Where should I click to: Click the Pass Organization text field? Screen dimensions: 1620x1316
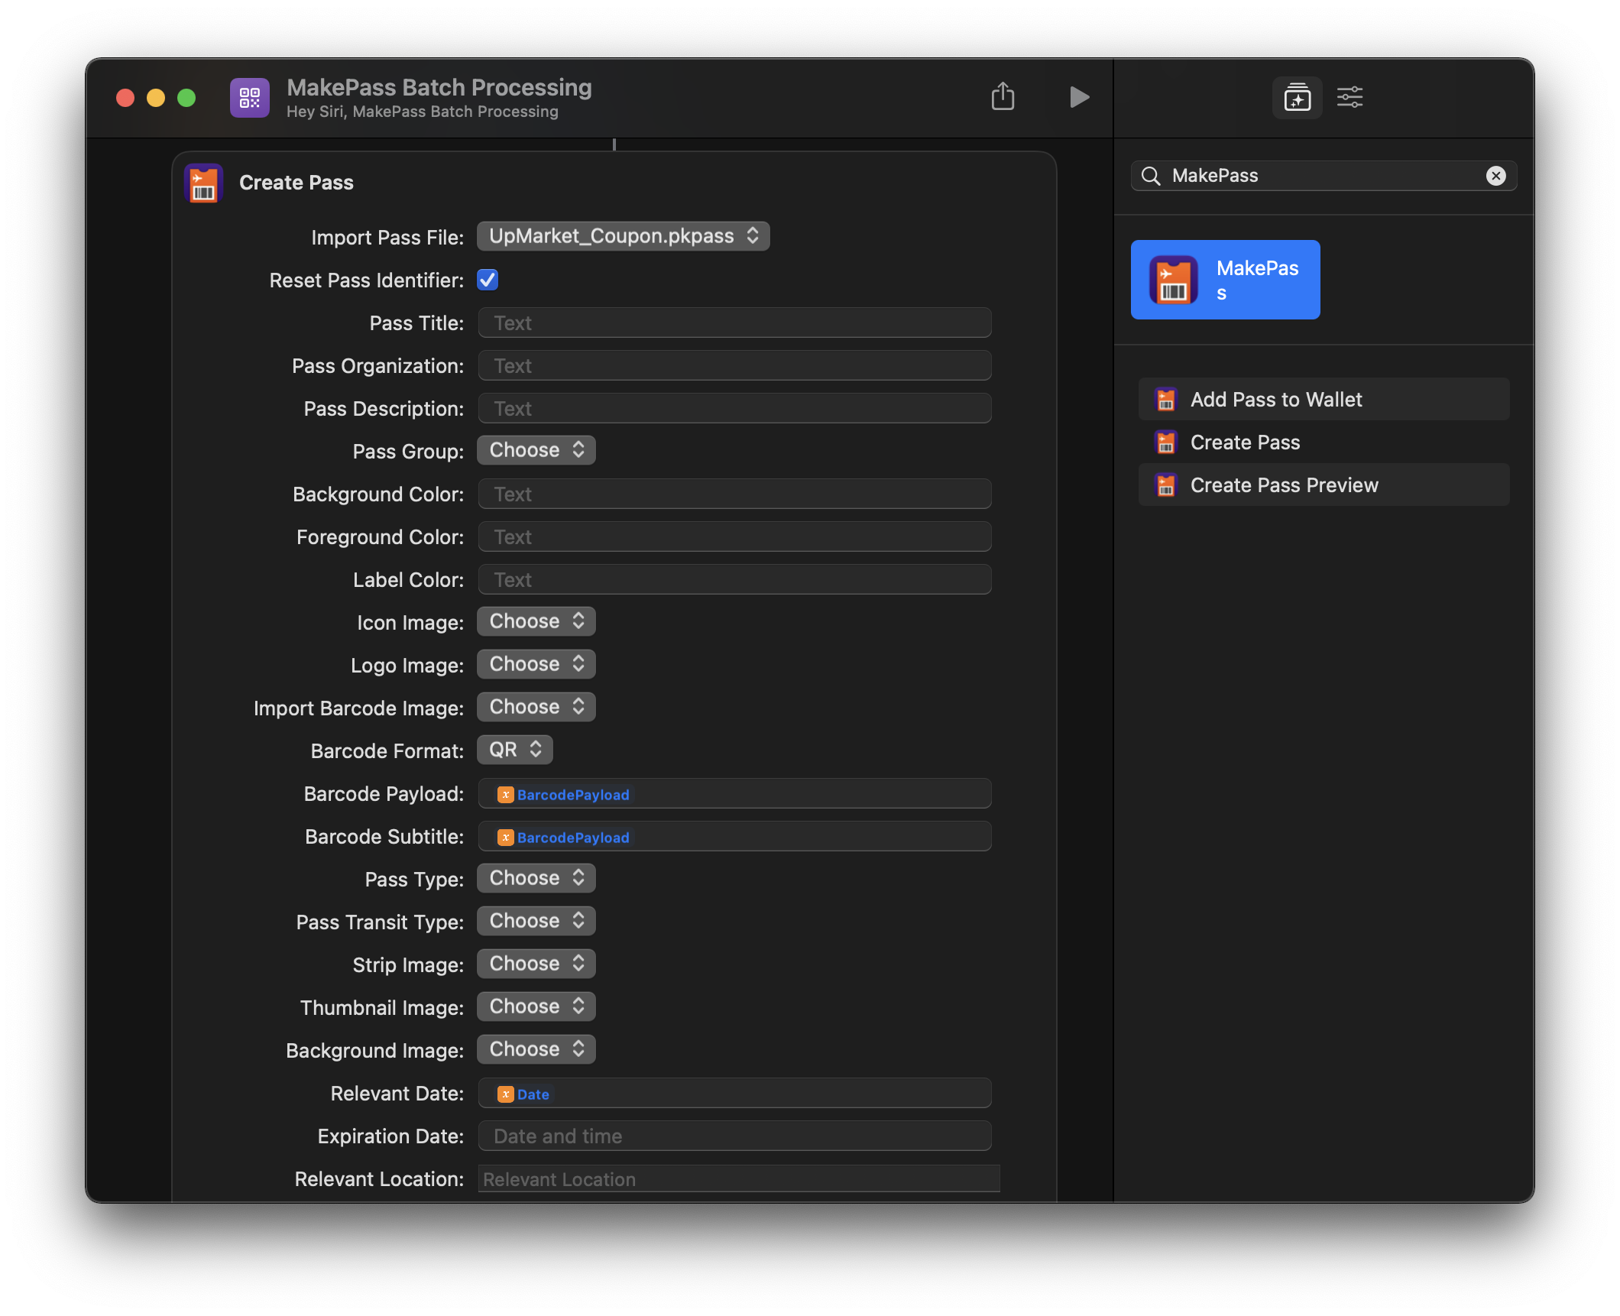click(734, 365)
